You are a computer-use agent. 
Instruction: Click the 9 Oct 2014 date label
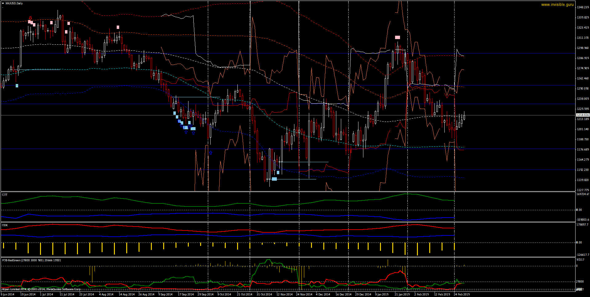[x=224, y=294]
